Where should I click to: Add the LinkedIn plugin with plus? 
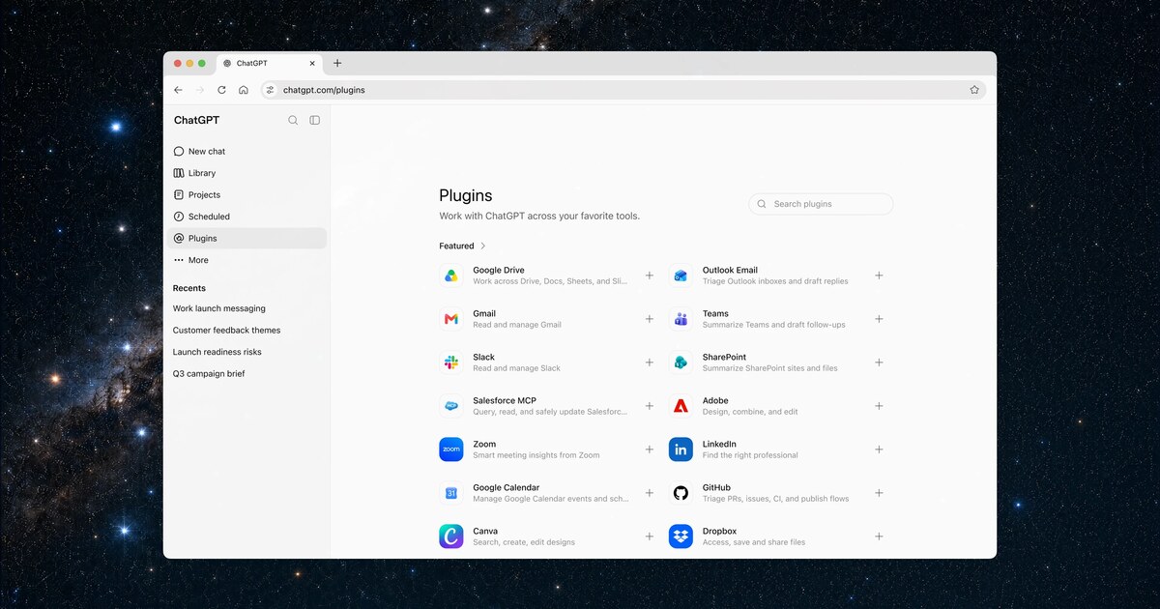click(879, 449)
